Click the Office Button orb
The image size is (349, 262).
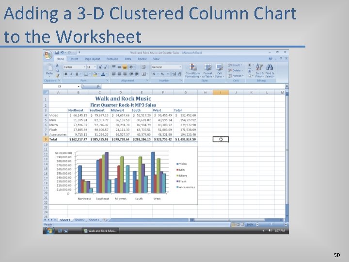pos(48,55)
